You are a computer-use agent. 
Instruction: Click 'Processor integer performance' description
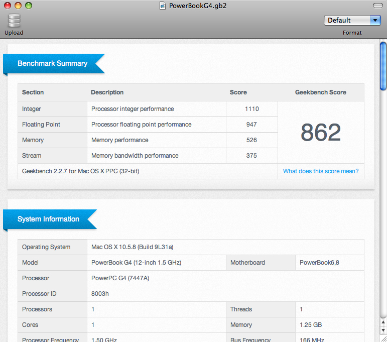tap(133, 109)
